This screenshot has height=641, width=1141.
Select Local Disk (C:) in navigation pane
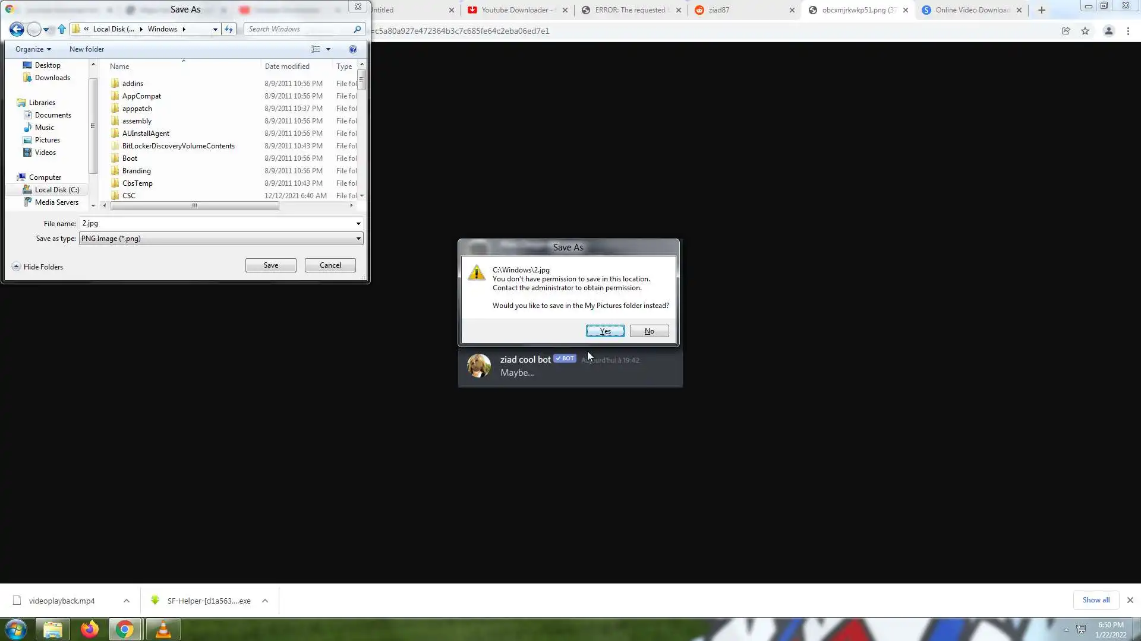point(56,190)
